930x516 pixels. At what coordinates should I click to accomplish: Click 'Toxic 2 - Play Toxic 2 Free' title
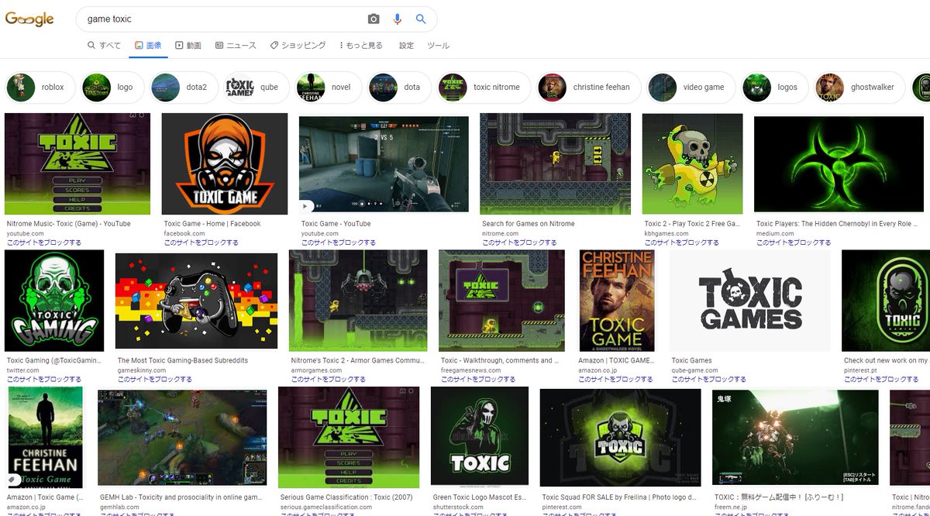click(x=692, y=224)
